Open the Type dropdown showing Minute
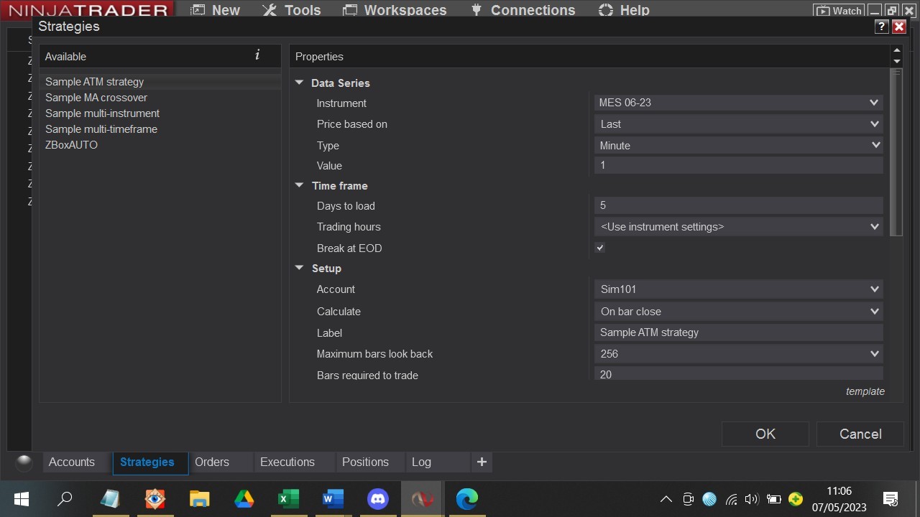920x517 pixels. coord(739,145)
